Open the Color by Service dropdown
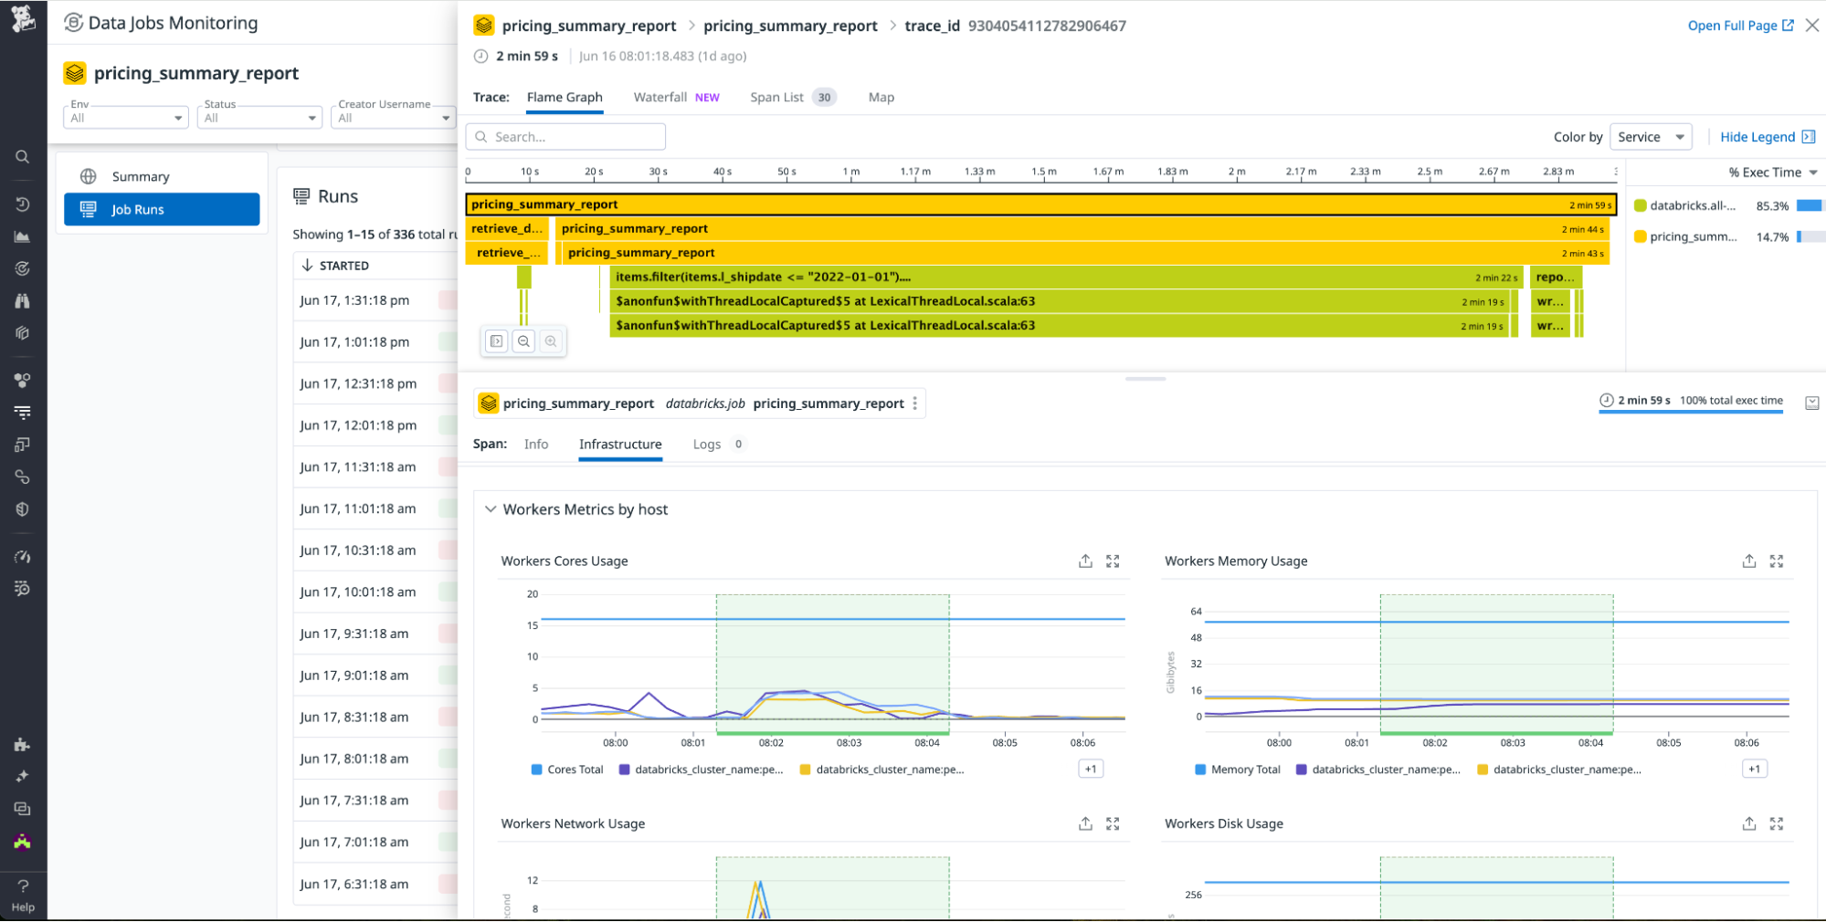 click(1650, 137)
